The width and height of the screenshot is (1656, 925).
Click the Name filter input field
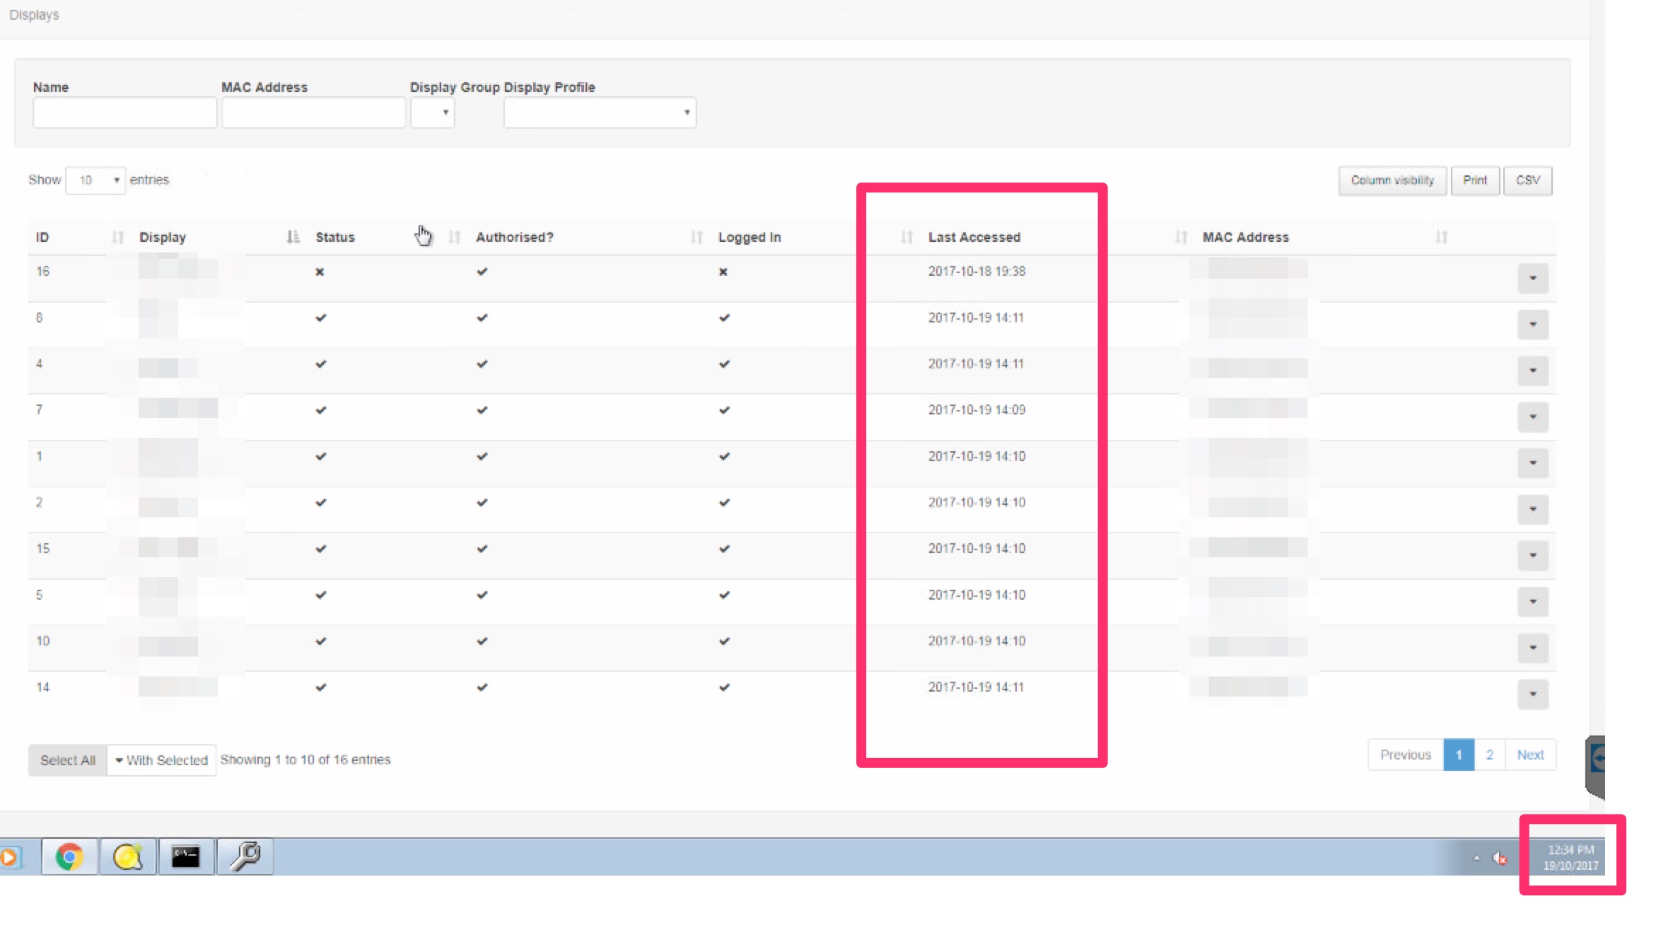[x=124, y=112]
